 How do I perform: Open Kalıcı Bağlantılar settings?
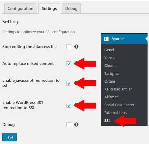point(118,89)
